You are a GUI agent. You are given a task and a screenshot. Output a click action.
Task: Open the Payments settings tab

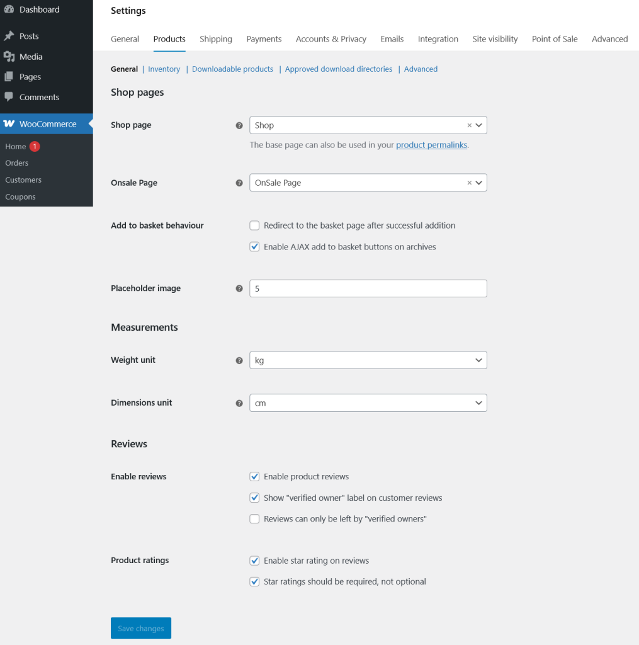(x=264, y=39)
